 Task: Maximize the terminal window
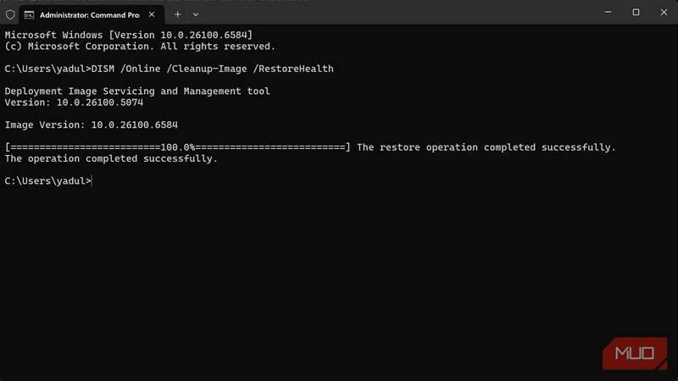(636, 13)
